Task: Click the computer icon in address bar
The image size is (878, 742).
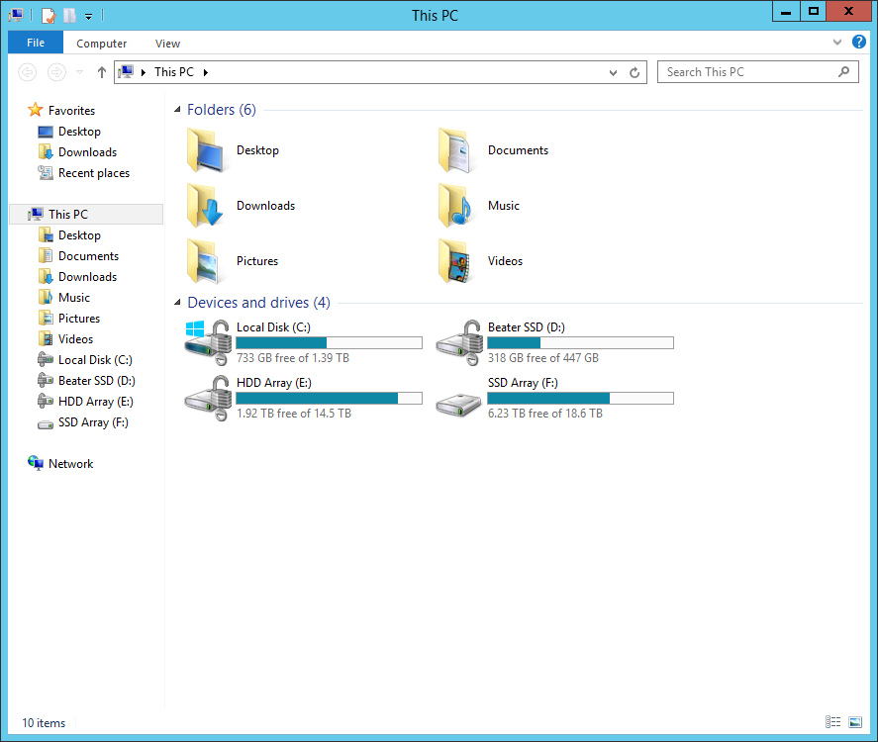Action: [127, 71]
